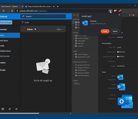Click the #DEE1E6 theme color swatch

coord(118,52)
